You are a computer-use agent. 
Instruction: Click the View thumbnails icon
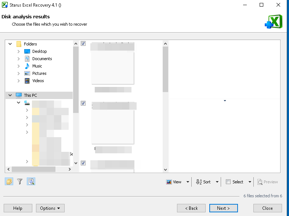[x=169, y=182]
